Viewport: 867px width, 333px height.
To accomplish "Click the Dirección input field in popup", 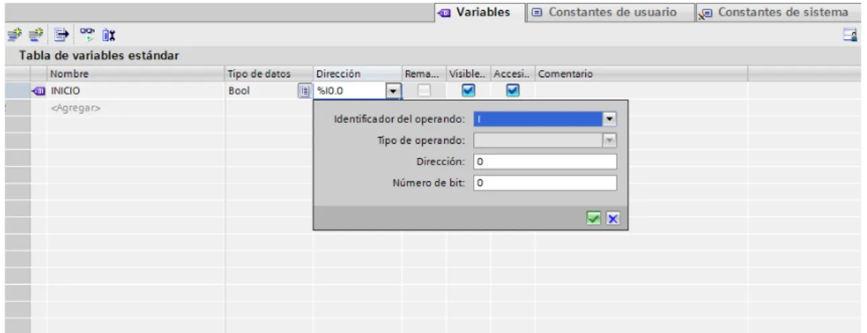I will (545, 162).
